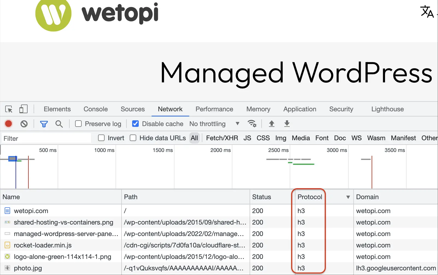Select the rocket-loader.min.js request
The width and height of the screenshot is (438, 275).
[219, 245]
